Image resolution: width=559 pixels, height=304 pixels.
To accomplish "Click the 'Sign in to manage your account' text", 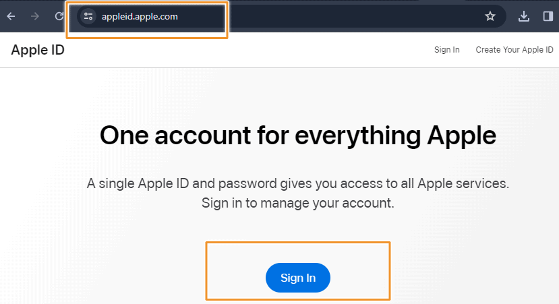I will point(297,202).
